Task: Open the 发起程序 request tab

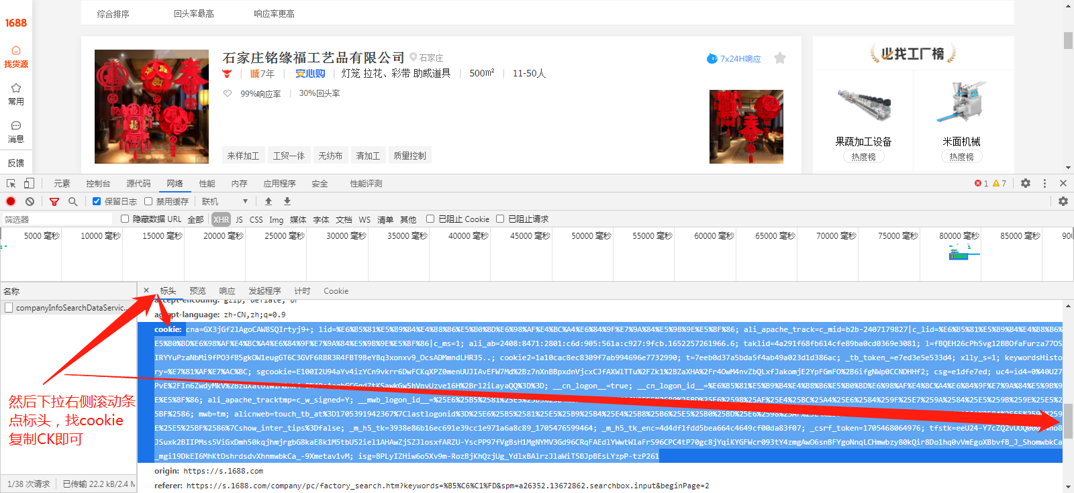Action: (264, 291)
